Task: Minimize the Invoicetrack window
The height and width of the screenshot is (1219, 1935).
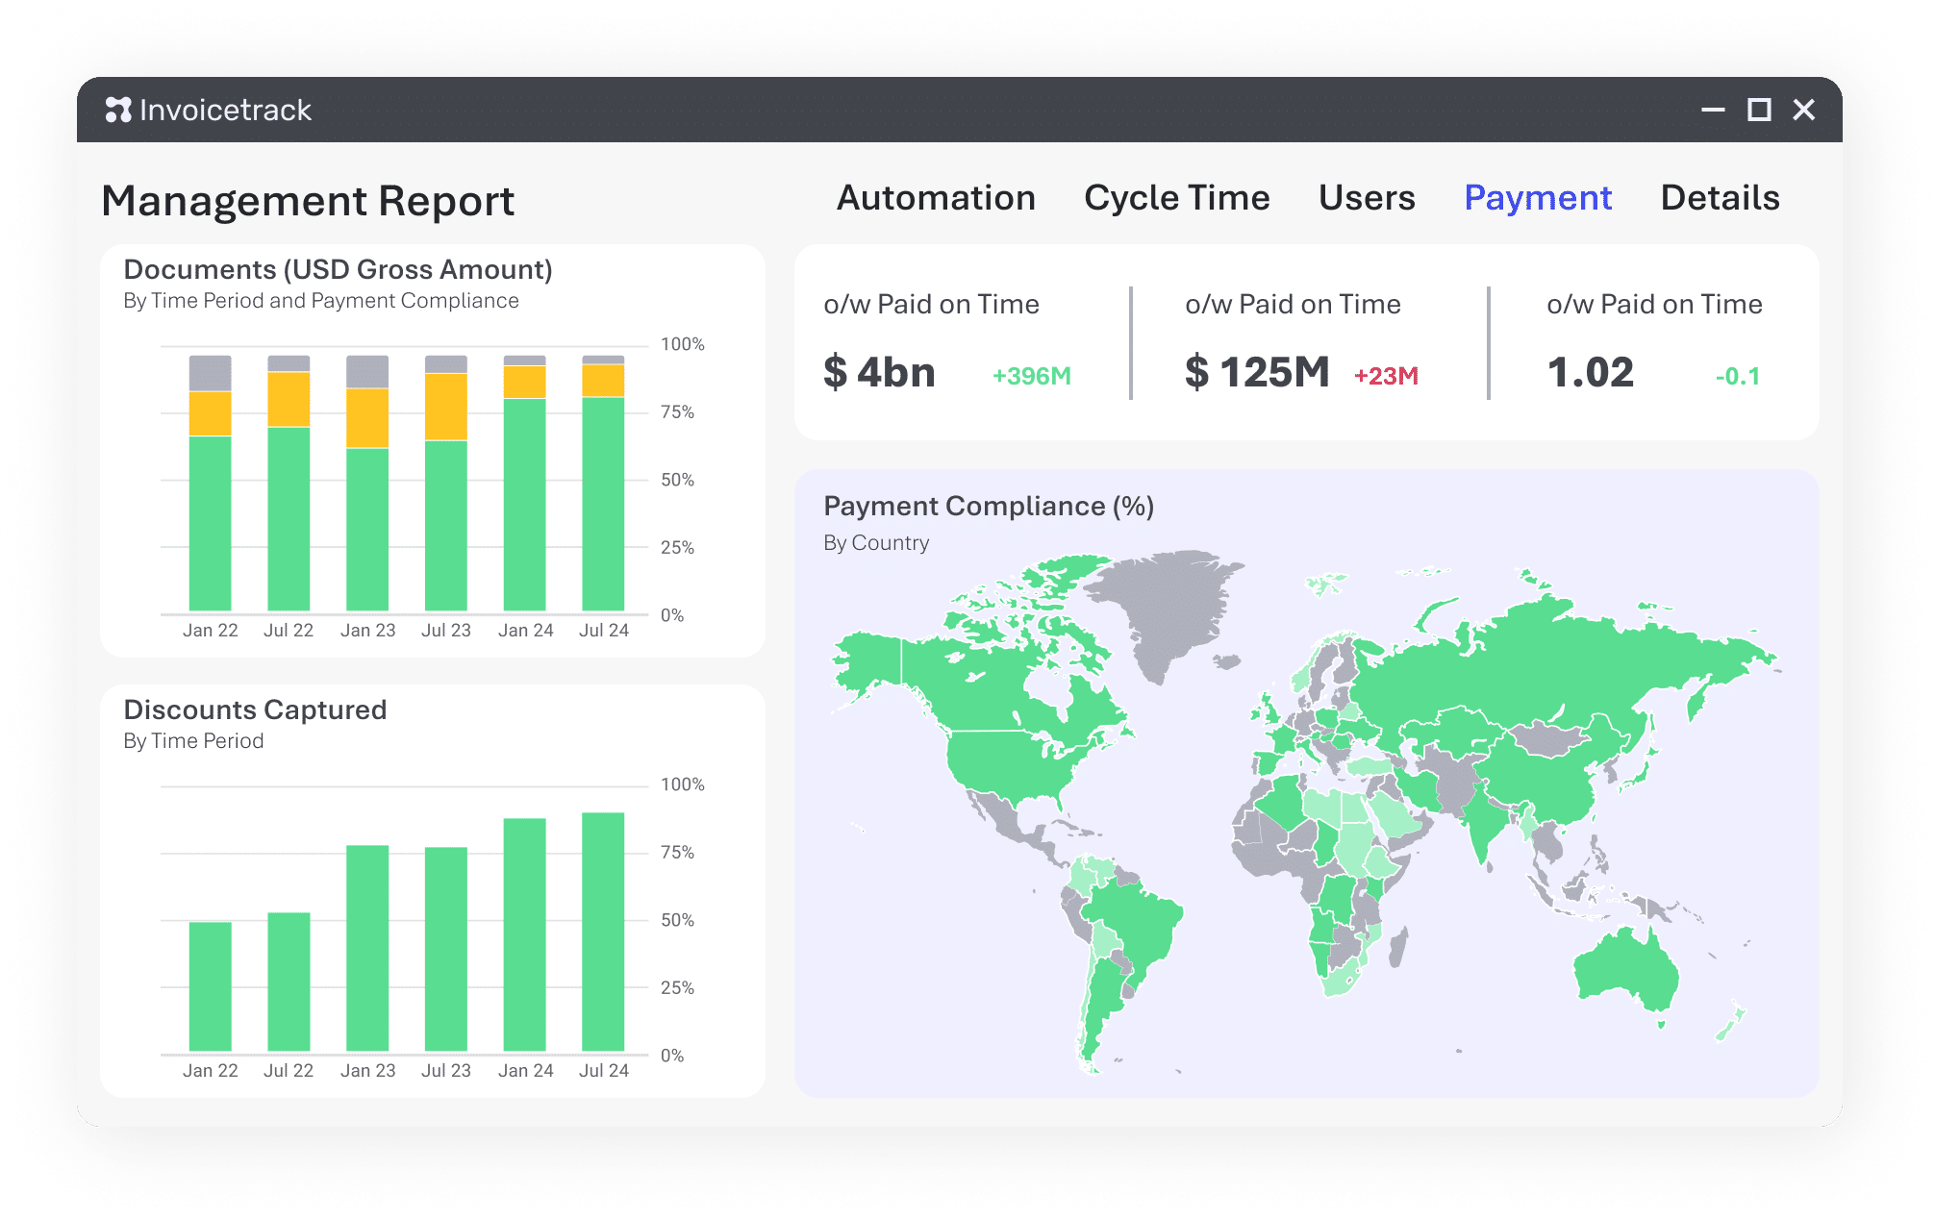Action: [1713, 110]
